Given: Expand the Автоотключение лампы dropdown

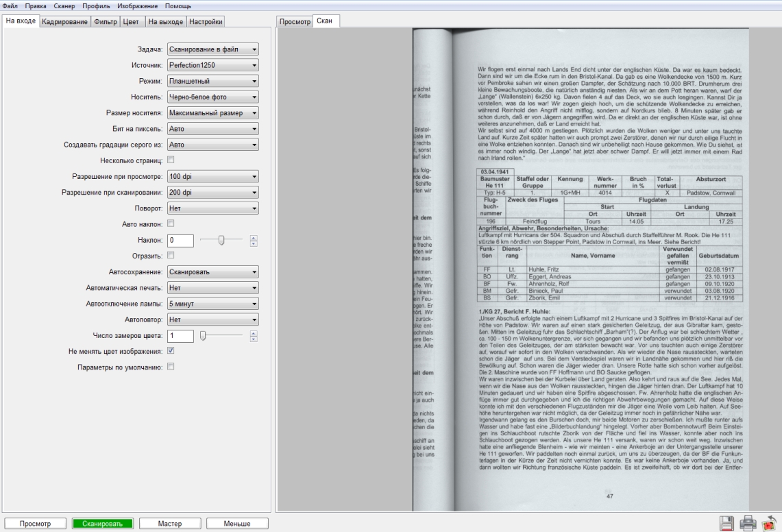Looking at the screenshot, I should pos(212,303).
